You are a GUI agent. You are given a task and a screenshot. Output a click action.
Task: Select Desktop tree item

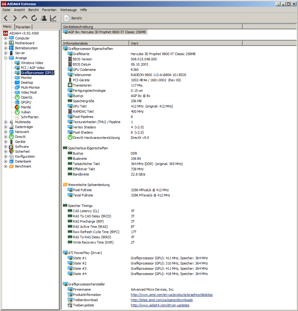tap(27, 83)
